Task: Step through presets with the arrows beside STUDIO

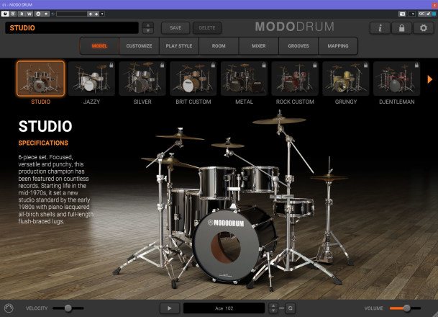Action: click(x=148, y=28)
